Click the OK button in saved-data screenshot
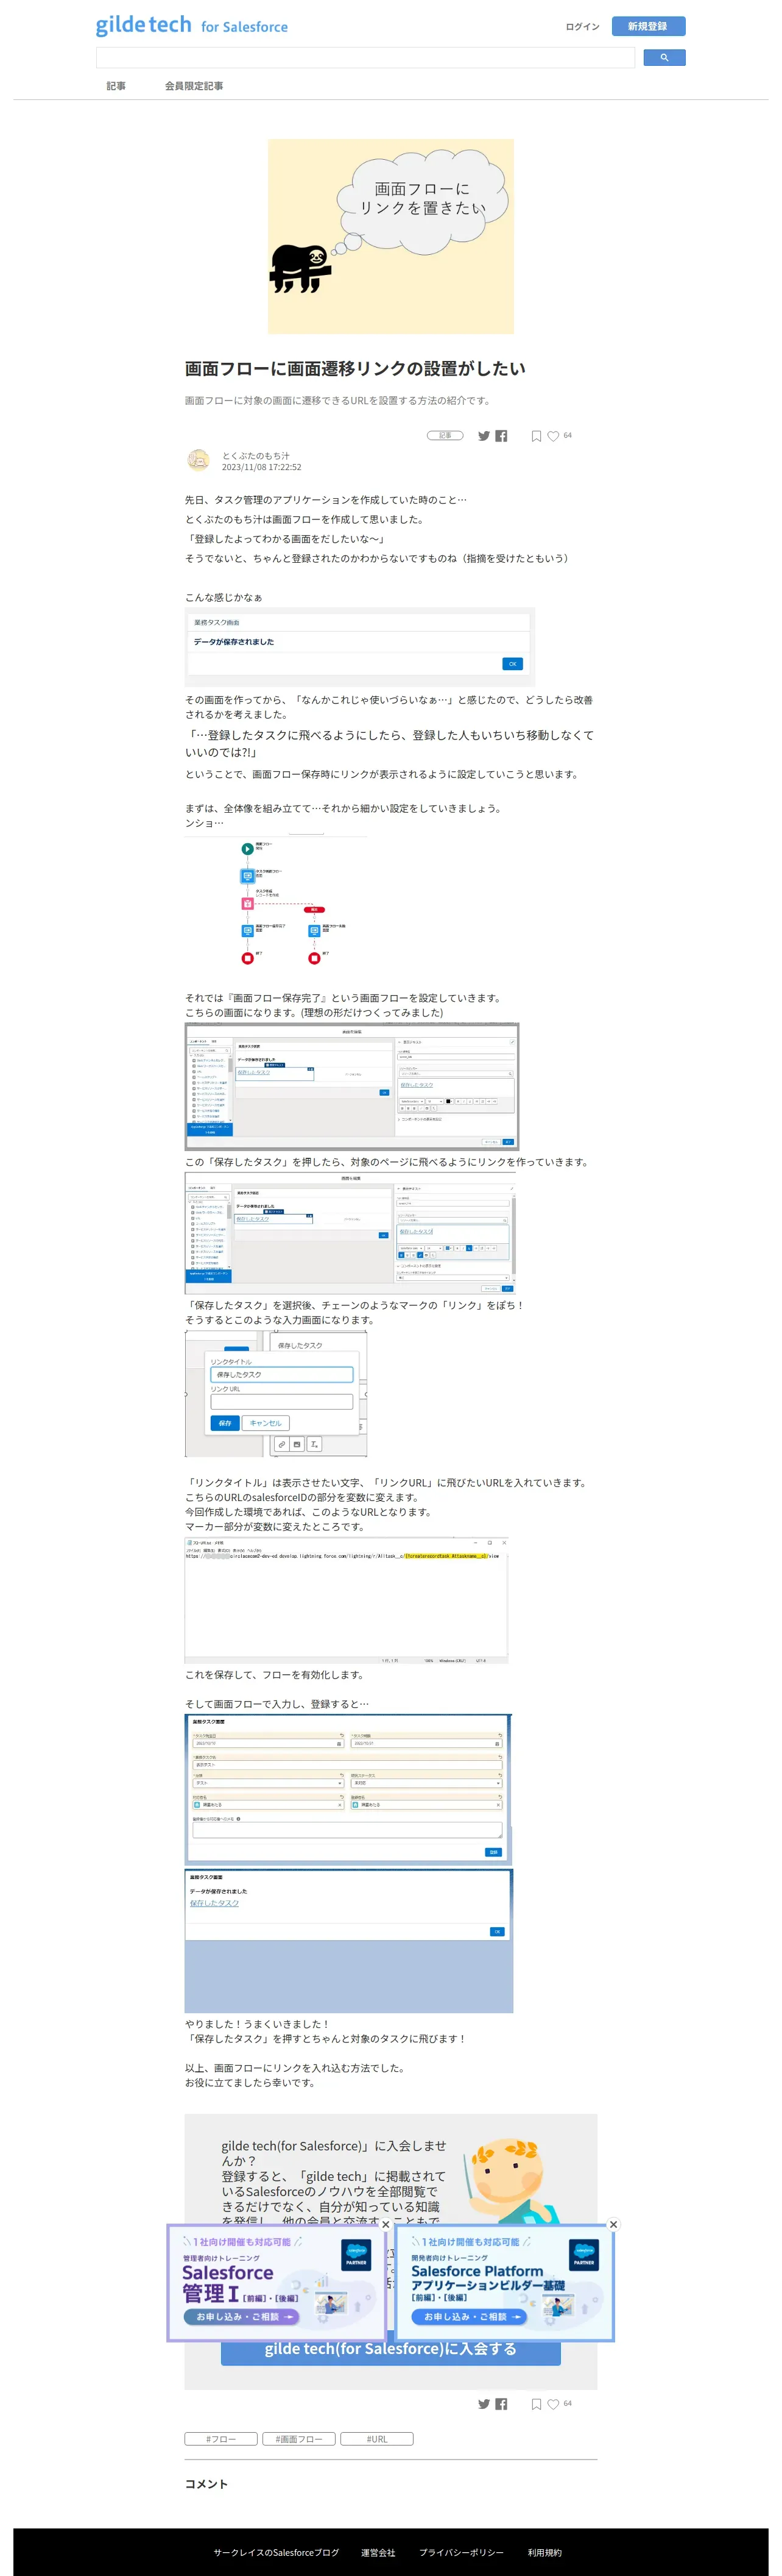The width and height of the screenshot is (782, 2576). [x=512, y=664]
